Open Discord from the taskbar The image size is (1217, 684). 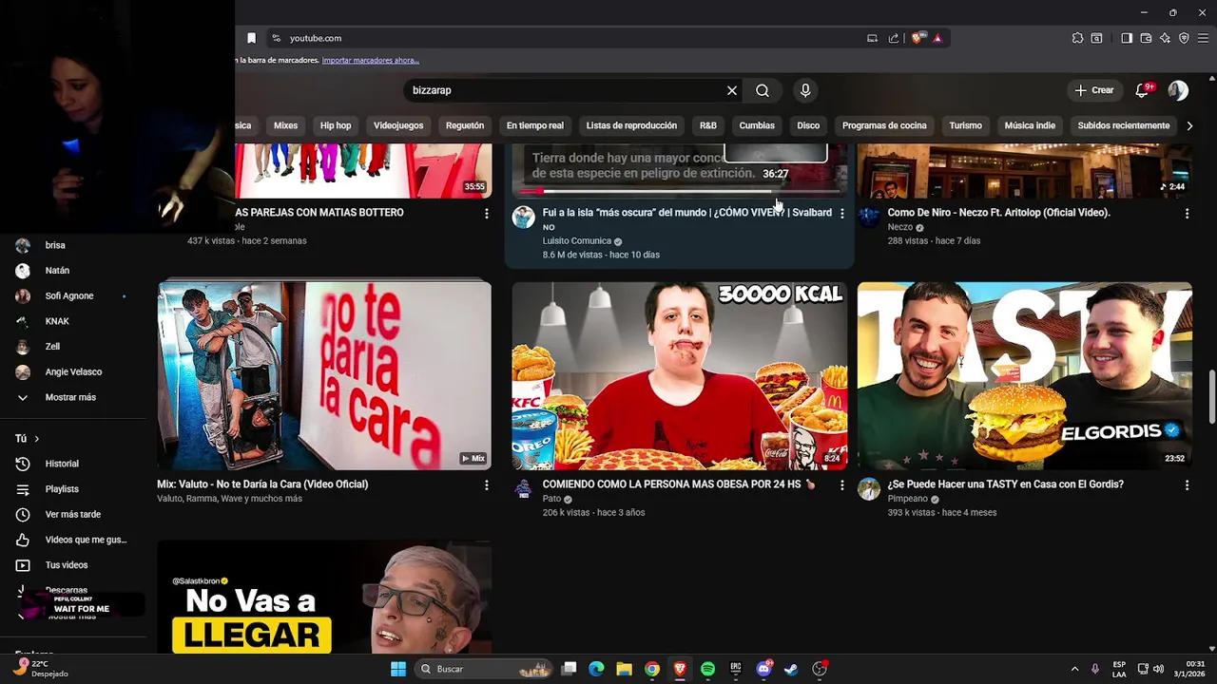click(x=763, y=669)
